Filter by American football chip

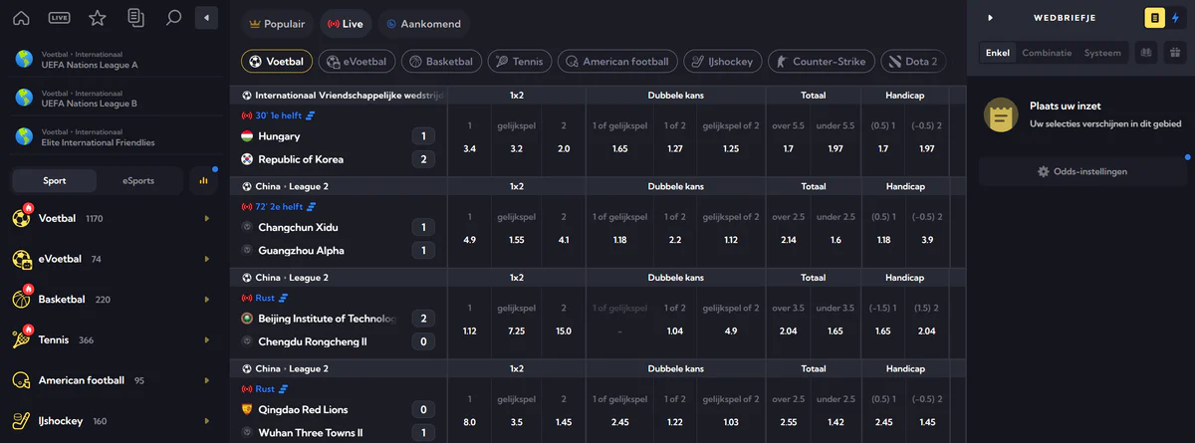coord(617,62)
